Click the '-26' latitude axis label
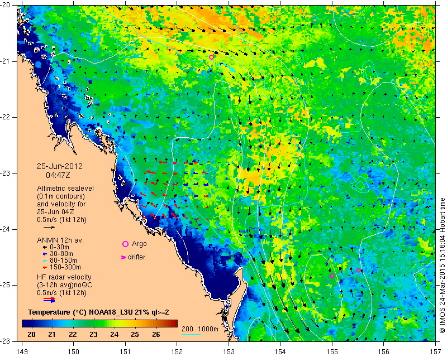Screen dimensions: 447x357 pyautogui.click(x=6, y=341)
